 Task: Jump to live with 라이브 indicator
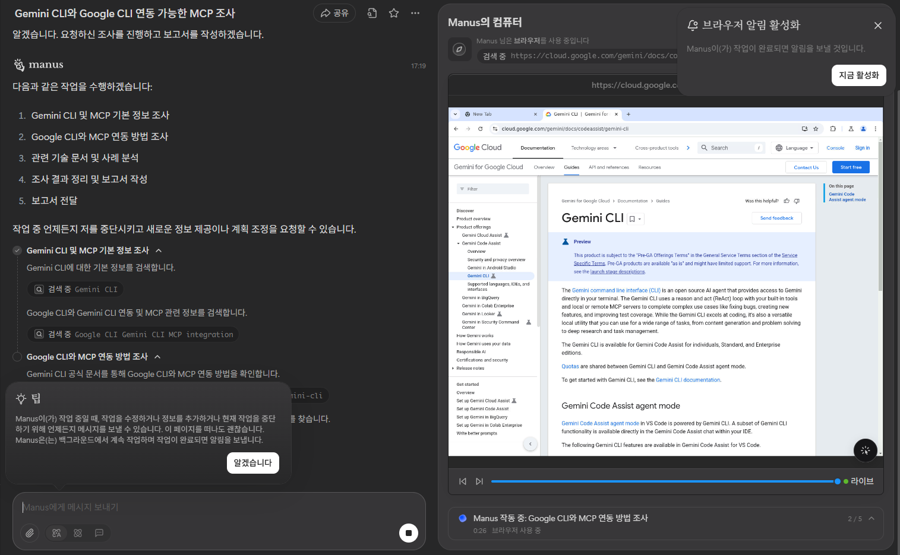tap(858, 481)
